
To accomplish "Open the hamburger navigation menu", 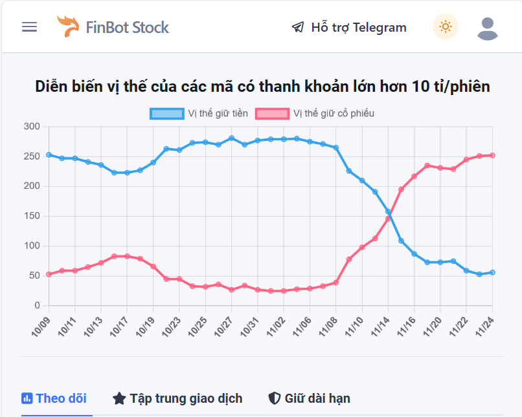I will [29, 27].
